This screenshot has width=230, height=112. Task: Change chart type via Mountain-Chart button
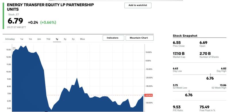coord(140,38)
